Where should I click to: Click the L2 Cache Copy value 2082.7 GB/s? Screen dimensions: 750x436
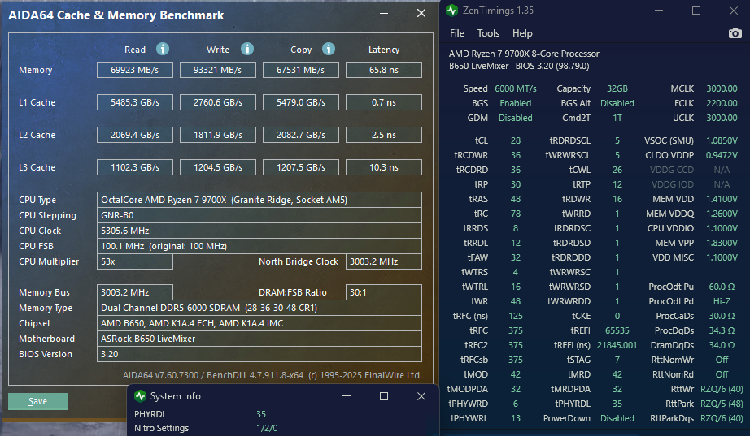[301, 135]
